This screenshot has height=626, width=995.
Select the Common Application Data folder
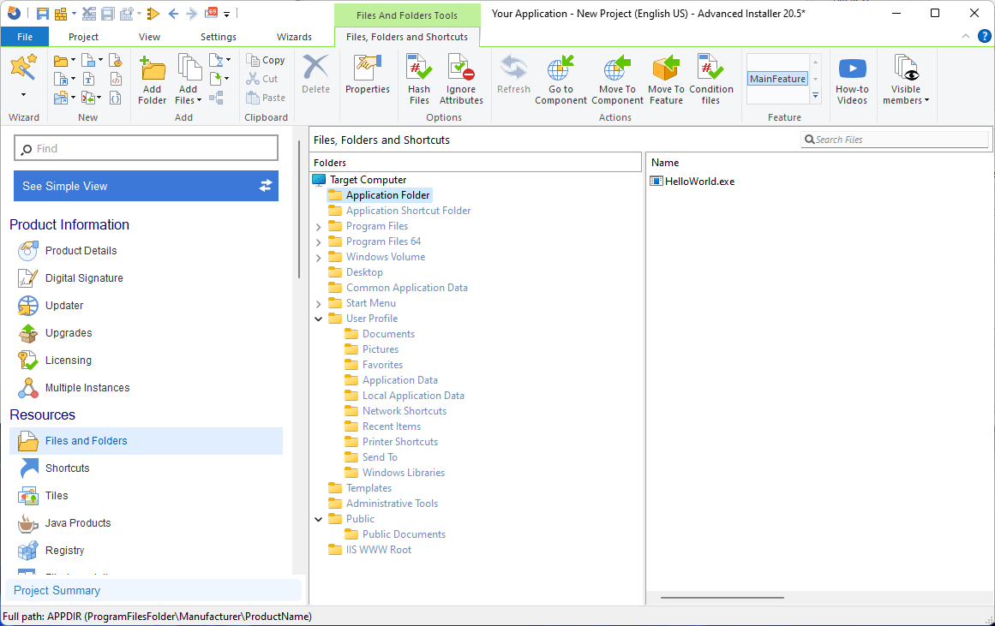tap(398, 288)
